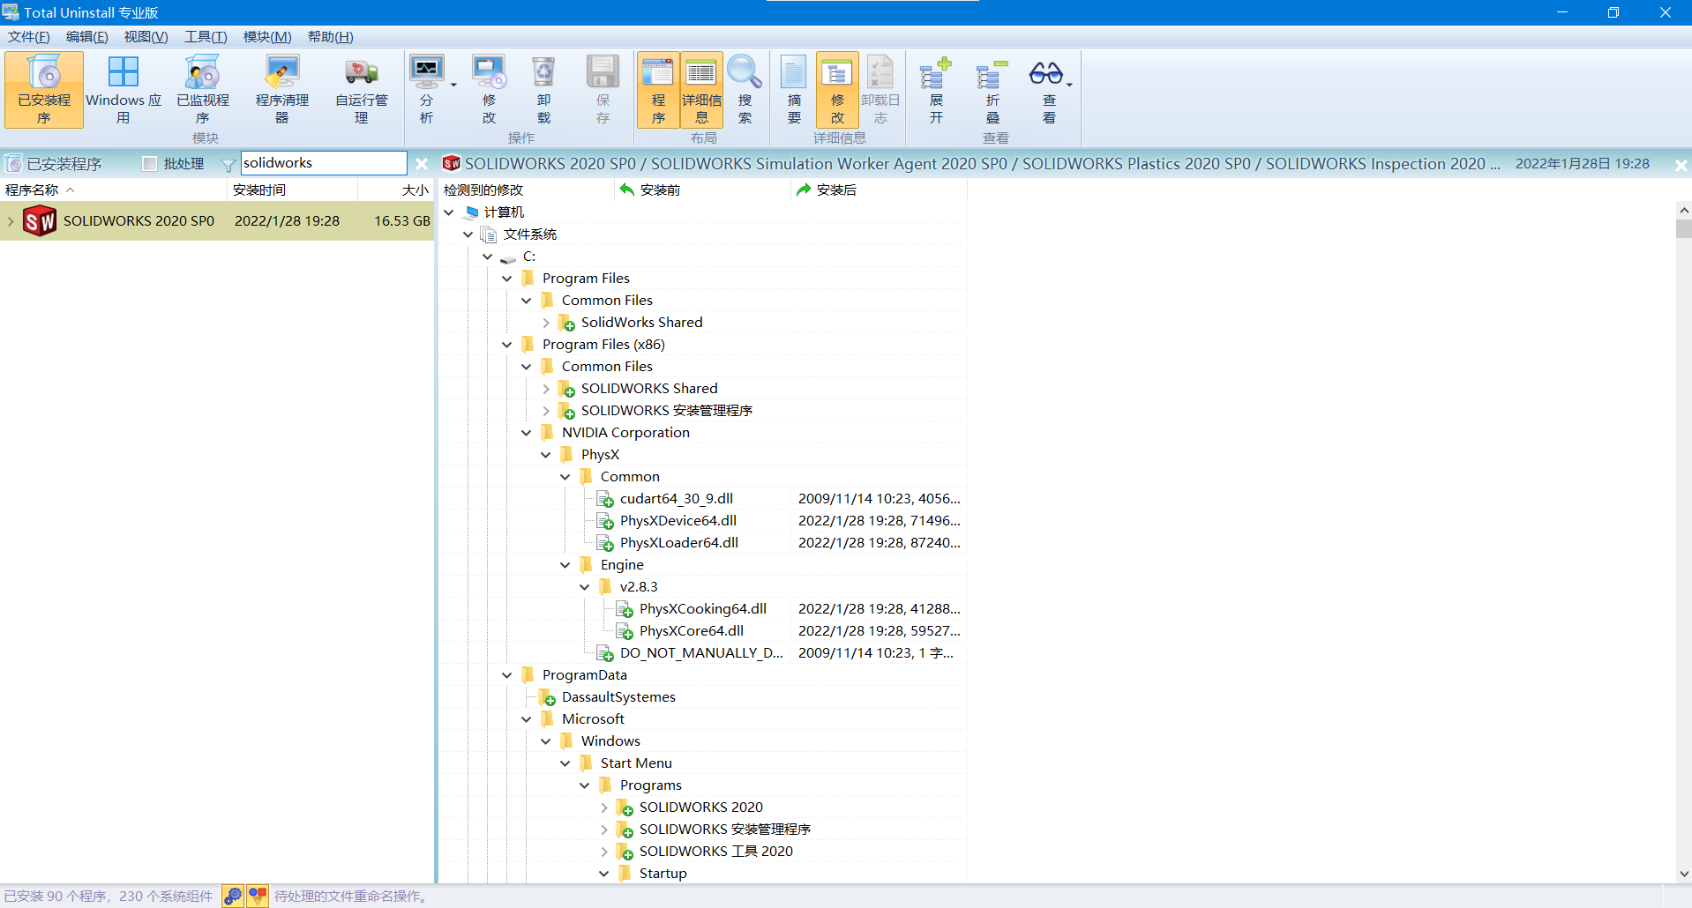Click the 安装前 column header
This screenshot has height=908, width=1692.
click(702, 190)
